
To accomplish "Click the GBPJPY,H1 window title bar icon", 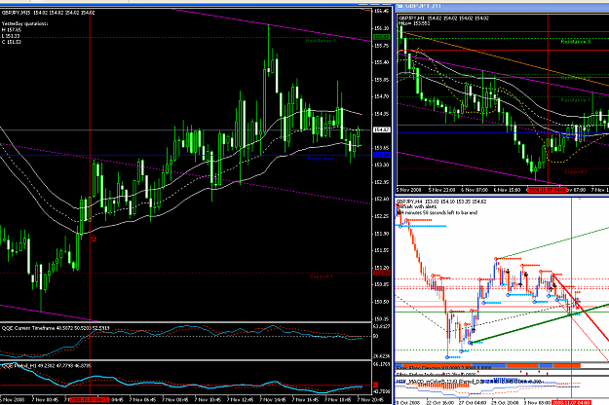I will coord(399,6).
